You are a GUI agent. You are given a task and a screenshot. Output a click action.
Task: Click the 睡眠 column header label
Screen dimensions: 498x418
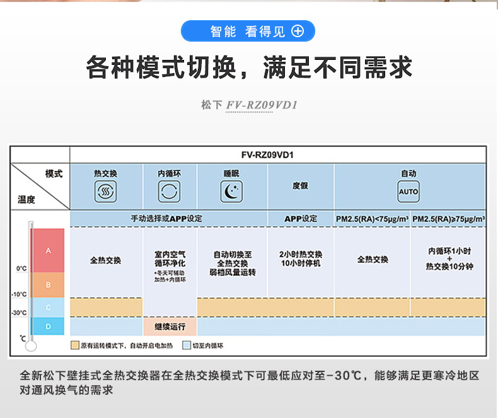click(231, 173)
